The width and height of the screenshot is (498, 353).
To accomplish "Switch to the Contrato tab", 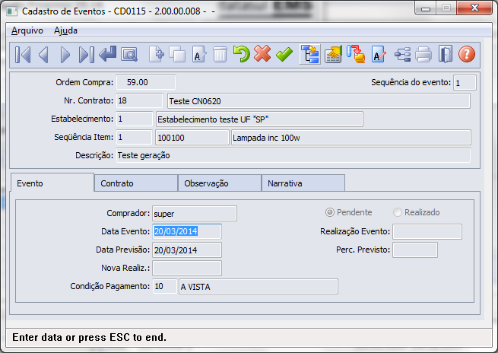I will pyautogui.click(x=136, y=183).
